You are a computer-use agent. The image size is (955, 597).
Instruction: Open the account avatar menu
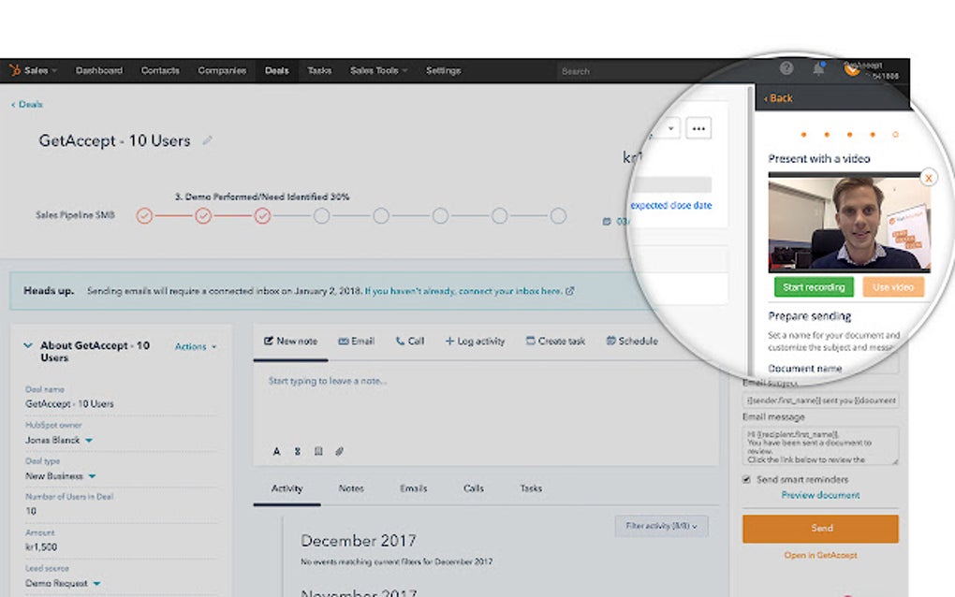click(x=852, y=69)
